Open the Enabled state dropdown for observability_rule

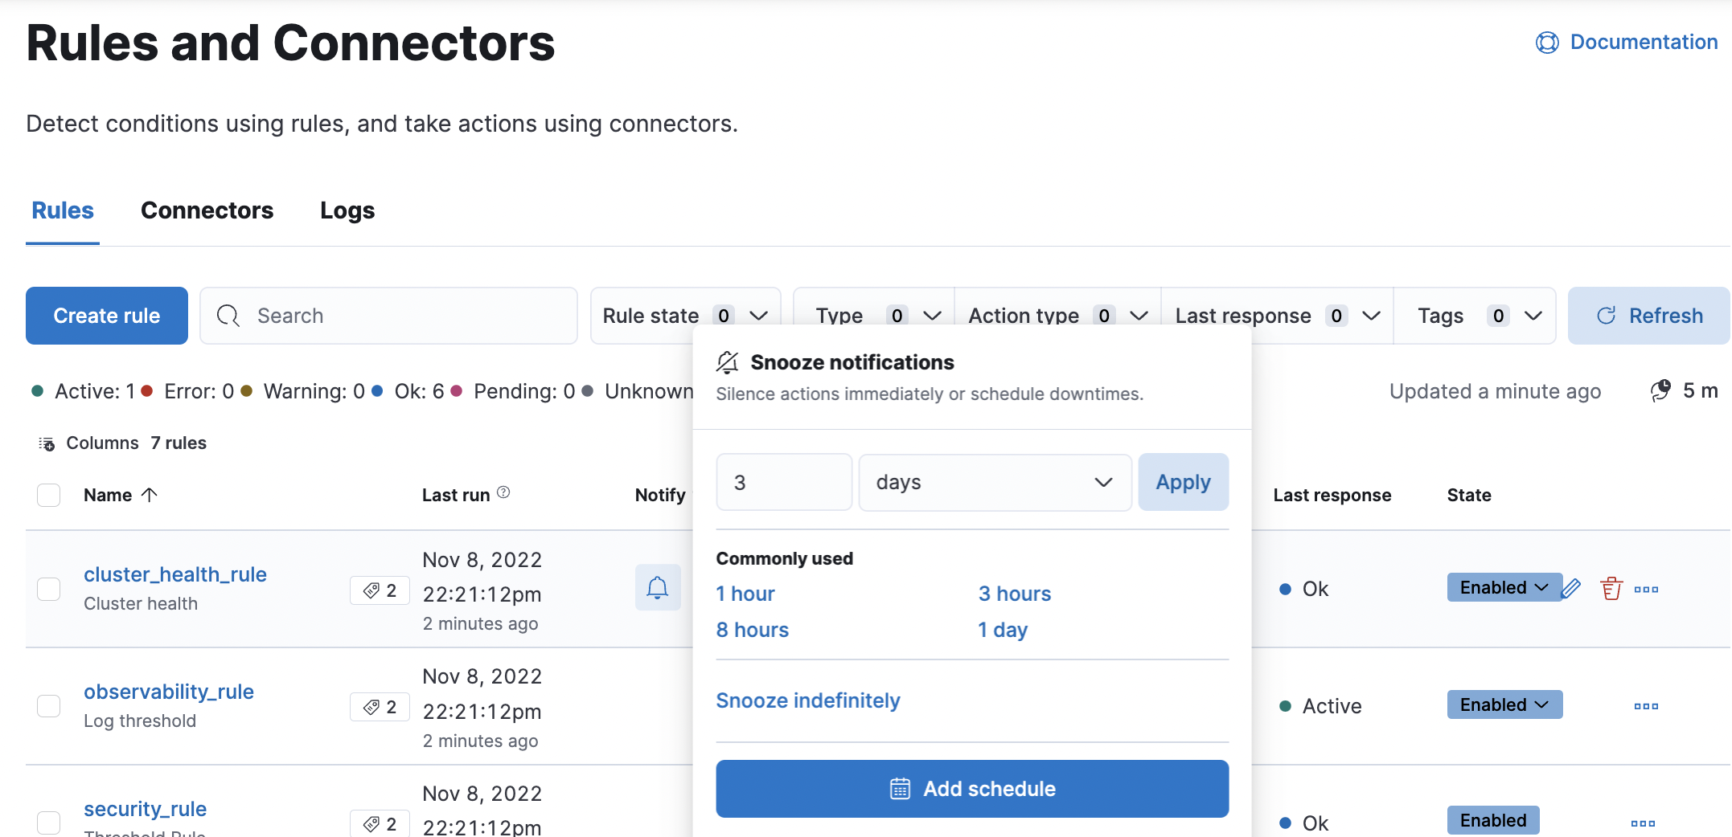click(x=1504, y=704)
